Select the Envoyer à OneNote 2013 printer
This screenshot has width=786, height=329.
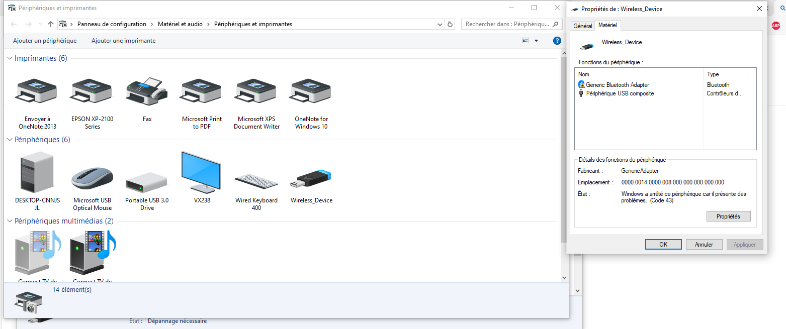(37, 91)
